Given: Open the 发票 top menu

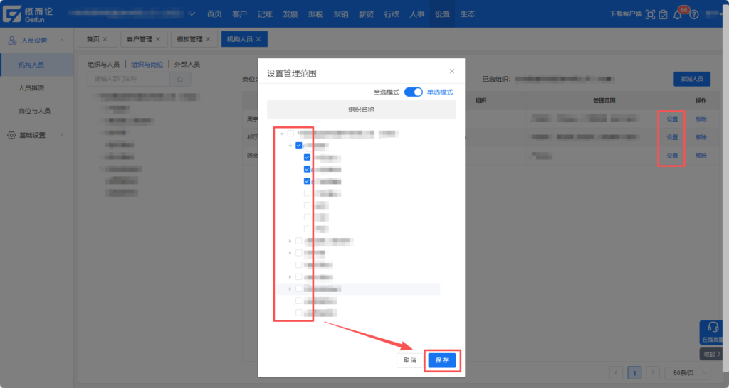Looking at the screenshot, I should tap(290, 14).
